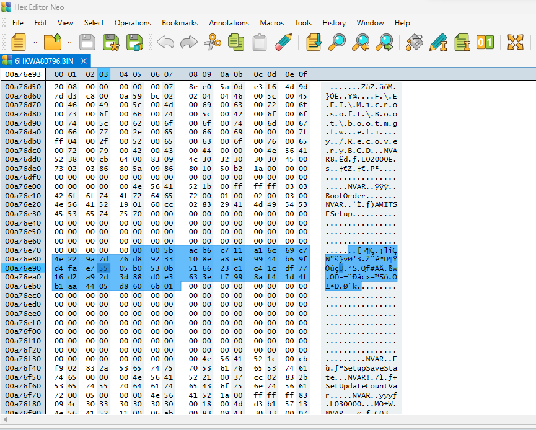Click the New file icon

pyautogui.click(x=18, y=42)
